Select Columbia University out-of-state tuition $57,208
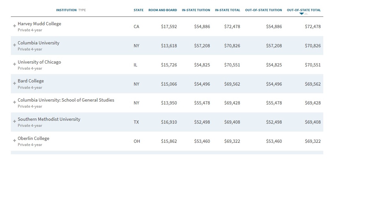This screenshot has height=207, width=368. tap(274, 46)
